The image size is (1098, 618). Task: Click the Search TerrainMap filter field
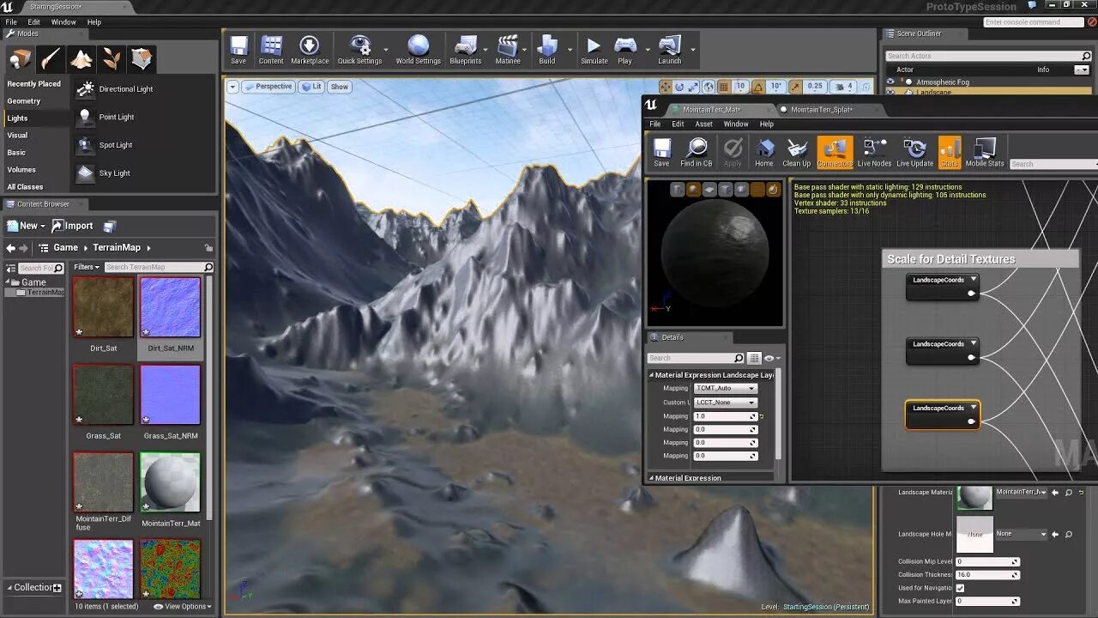coord(154,267)
